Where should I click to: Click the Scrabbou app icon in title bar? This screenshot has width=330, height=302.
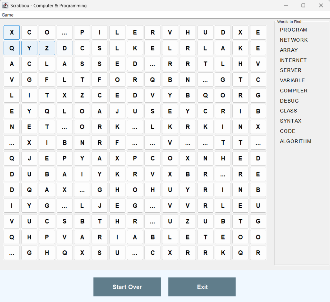[x=5, y=5]
